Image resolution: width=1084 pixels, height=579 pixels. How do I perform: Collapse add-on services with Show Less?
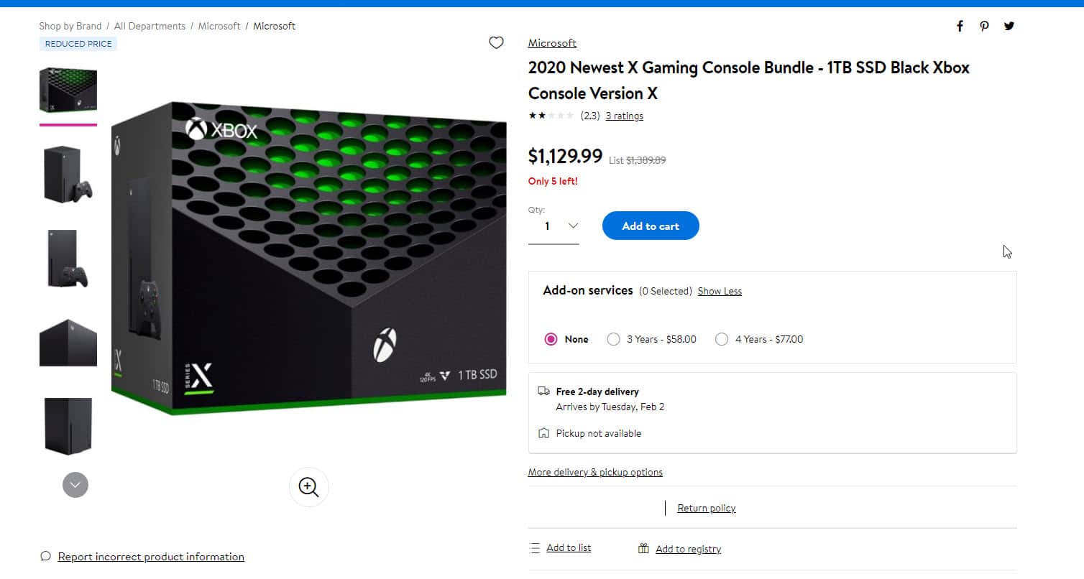(x=720, y=291)
